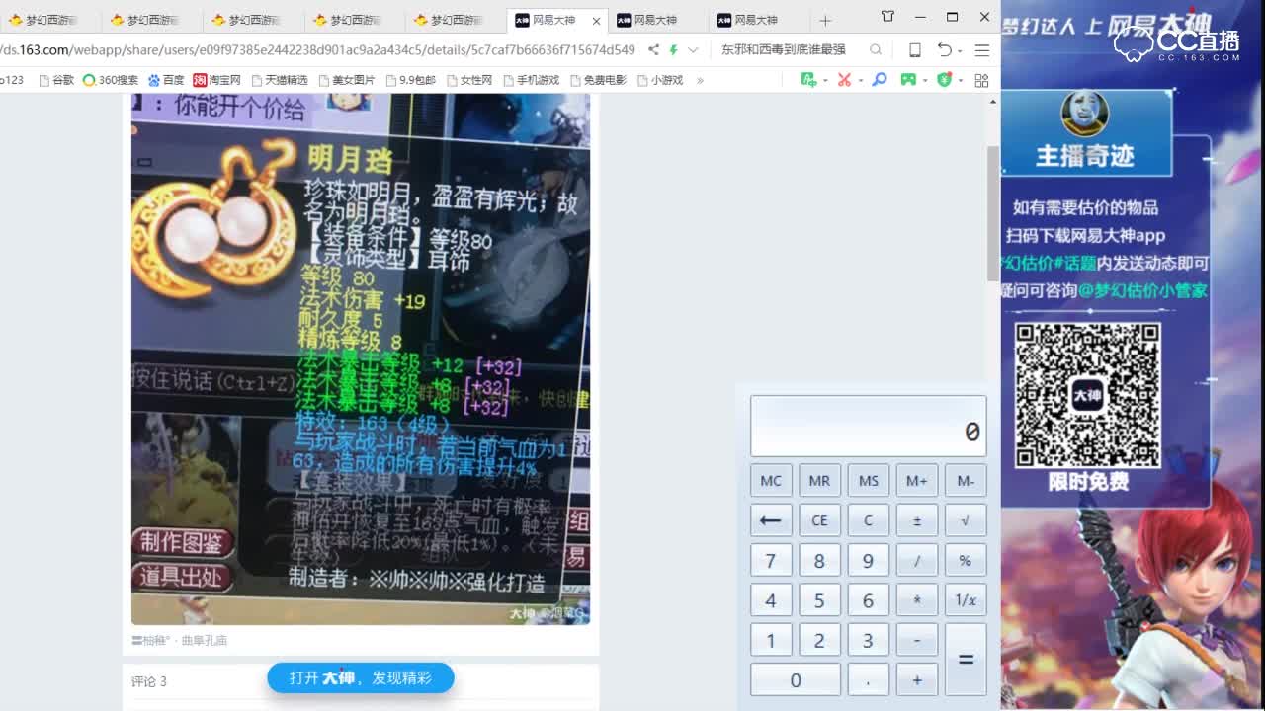Click the orange picture icon on the toolbar
The image size is (1265, 711).
pyautogui.click(x=809, y=80)
